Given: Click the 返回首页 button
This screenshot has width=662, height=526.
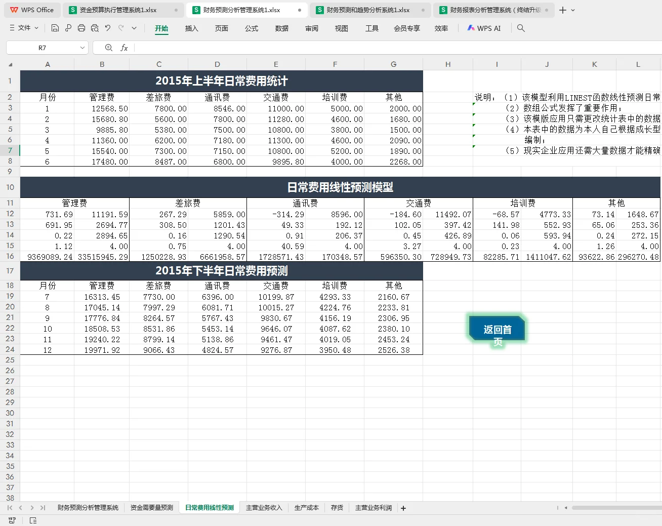Looking at the screenshot, I should click(497, 330).
